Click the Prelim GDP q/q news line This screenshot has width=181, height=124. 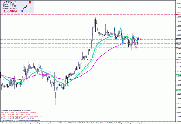click(x=15, y=114)
